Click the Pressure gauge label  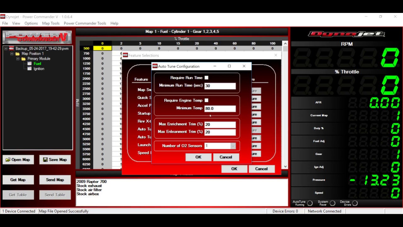click(x=319, y=180)
